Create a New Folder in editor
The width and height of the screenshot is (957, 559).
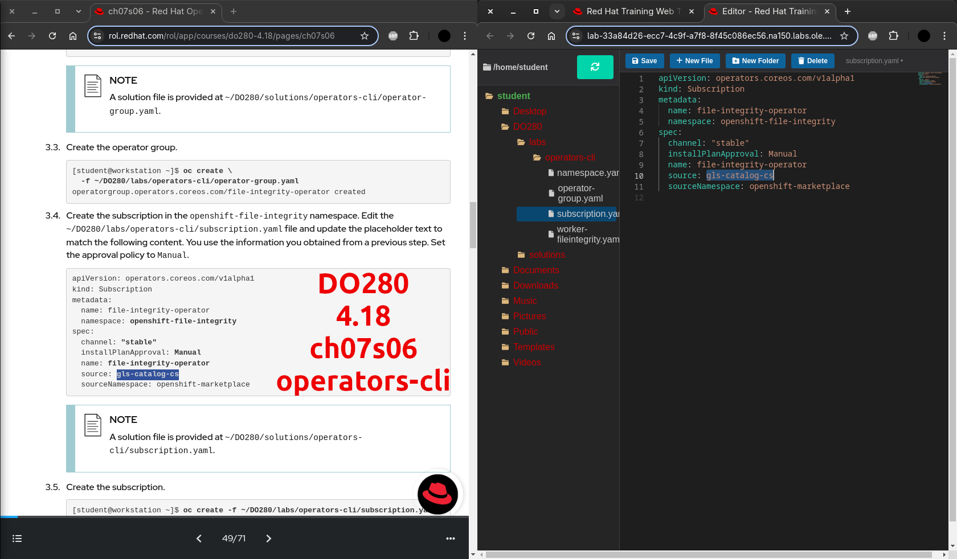pyautogui.click(x=755, y=61)
